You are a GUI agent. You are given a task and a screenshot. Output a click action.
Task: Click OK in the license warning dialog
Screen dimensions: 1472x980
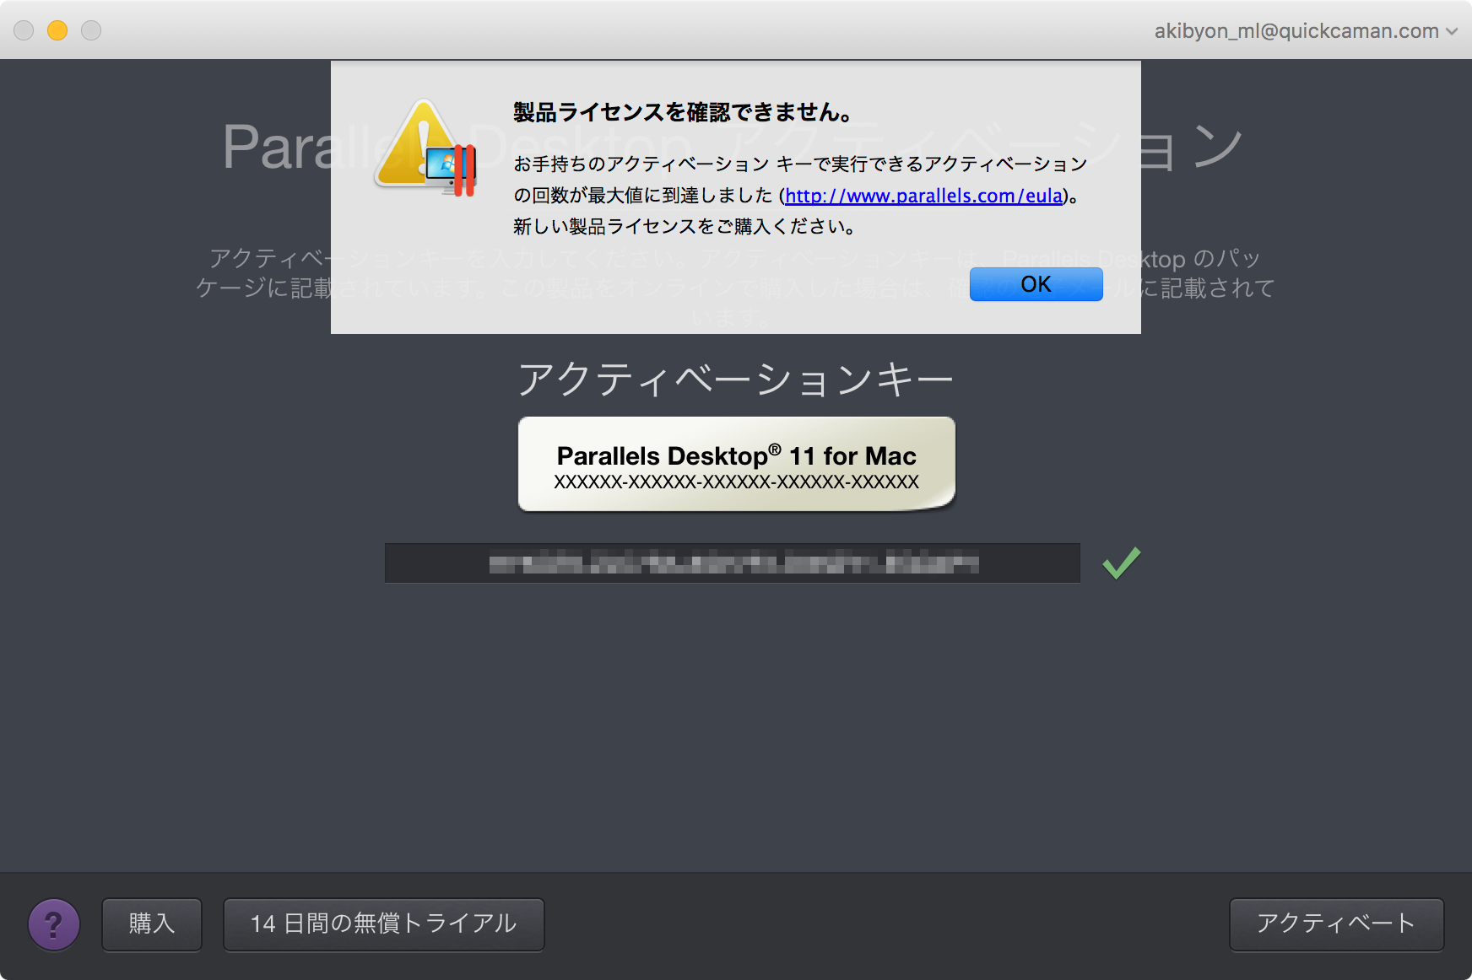point(1036,284)
